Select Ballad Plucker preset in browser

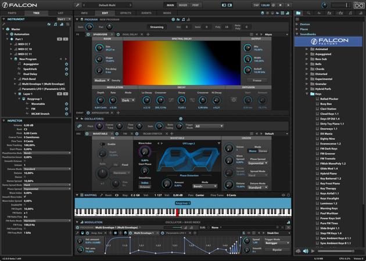point(329,99)
